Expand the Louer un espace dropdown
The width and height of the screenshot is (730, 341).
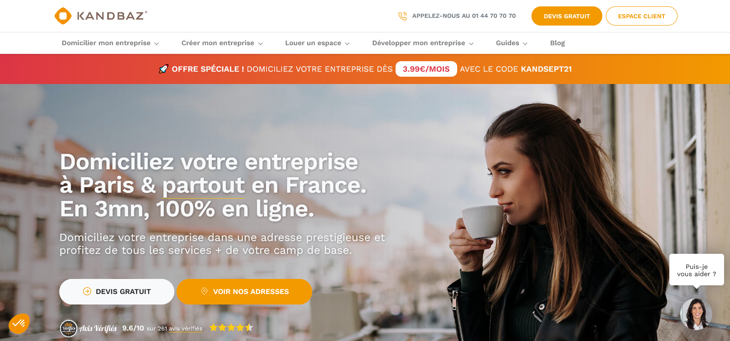(x=318, y=43)
